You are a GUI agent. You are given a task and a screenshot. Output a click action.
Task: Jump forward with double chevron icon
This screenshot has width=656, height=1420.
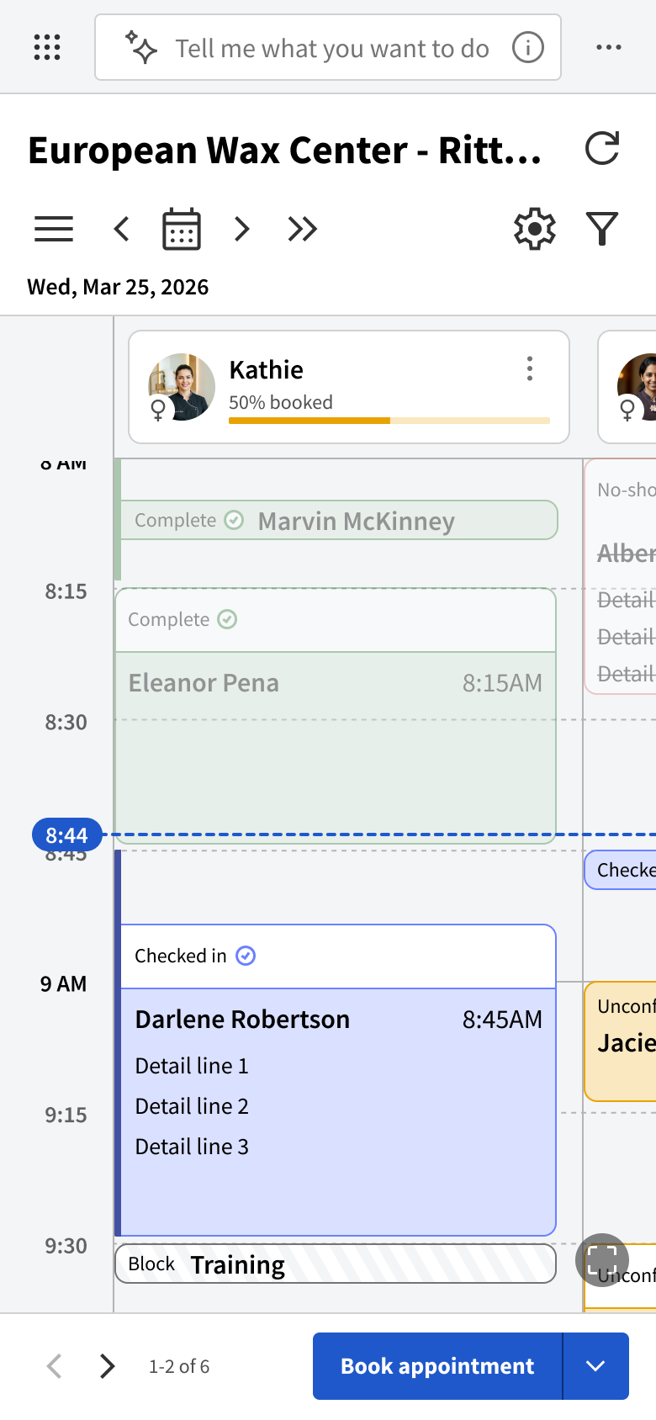click(303, 229)
